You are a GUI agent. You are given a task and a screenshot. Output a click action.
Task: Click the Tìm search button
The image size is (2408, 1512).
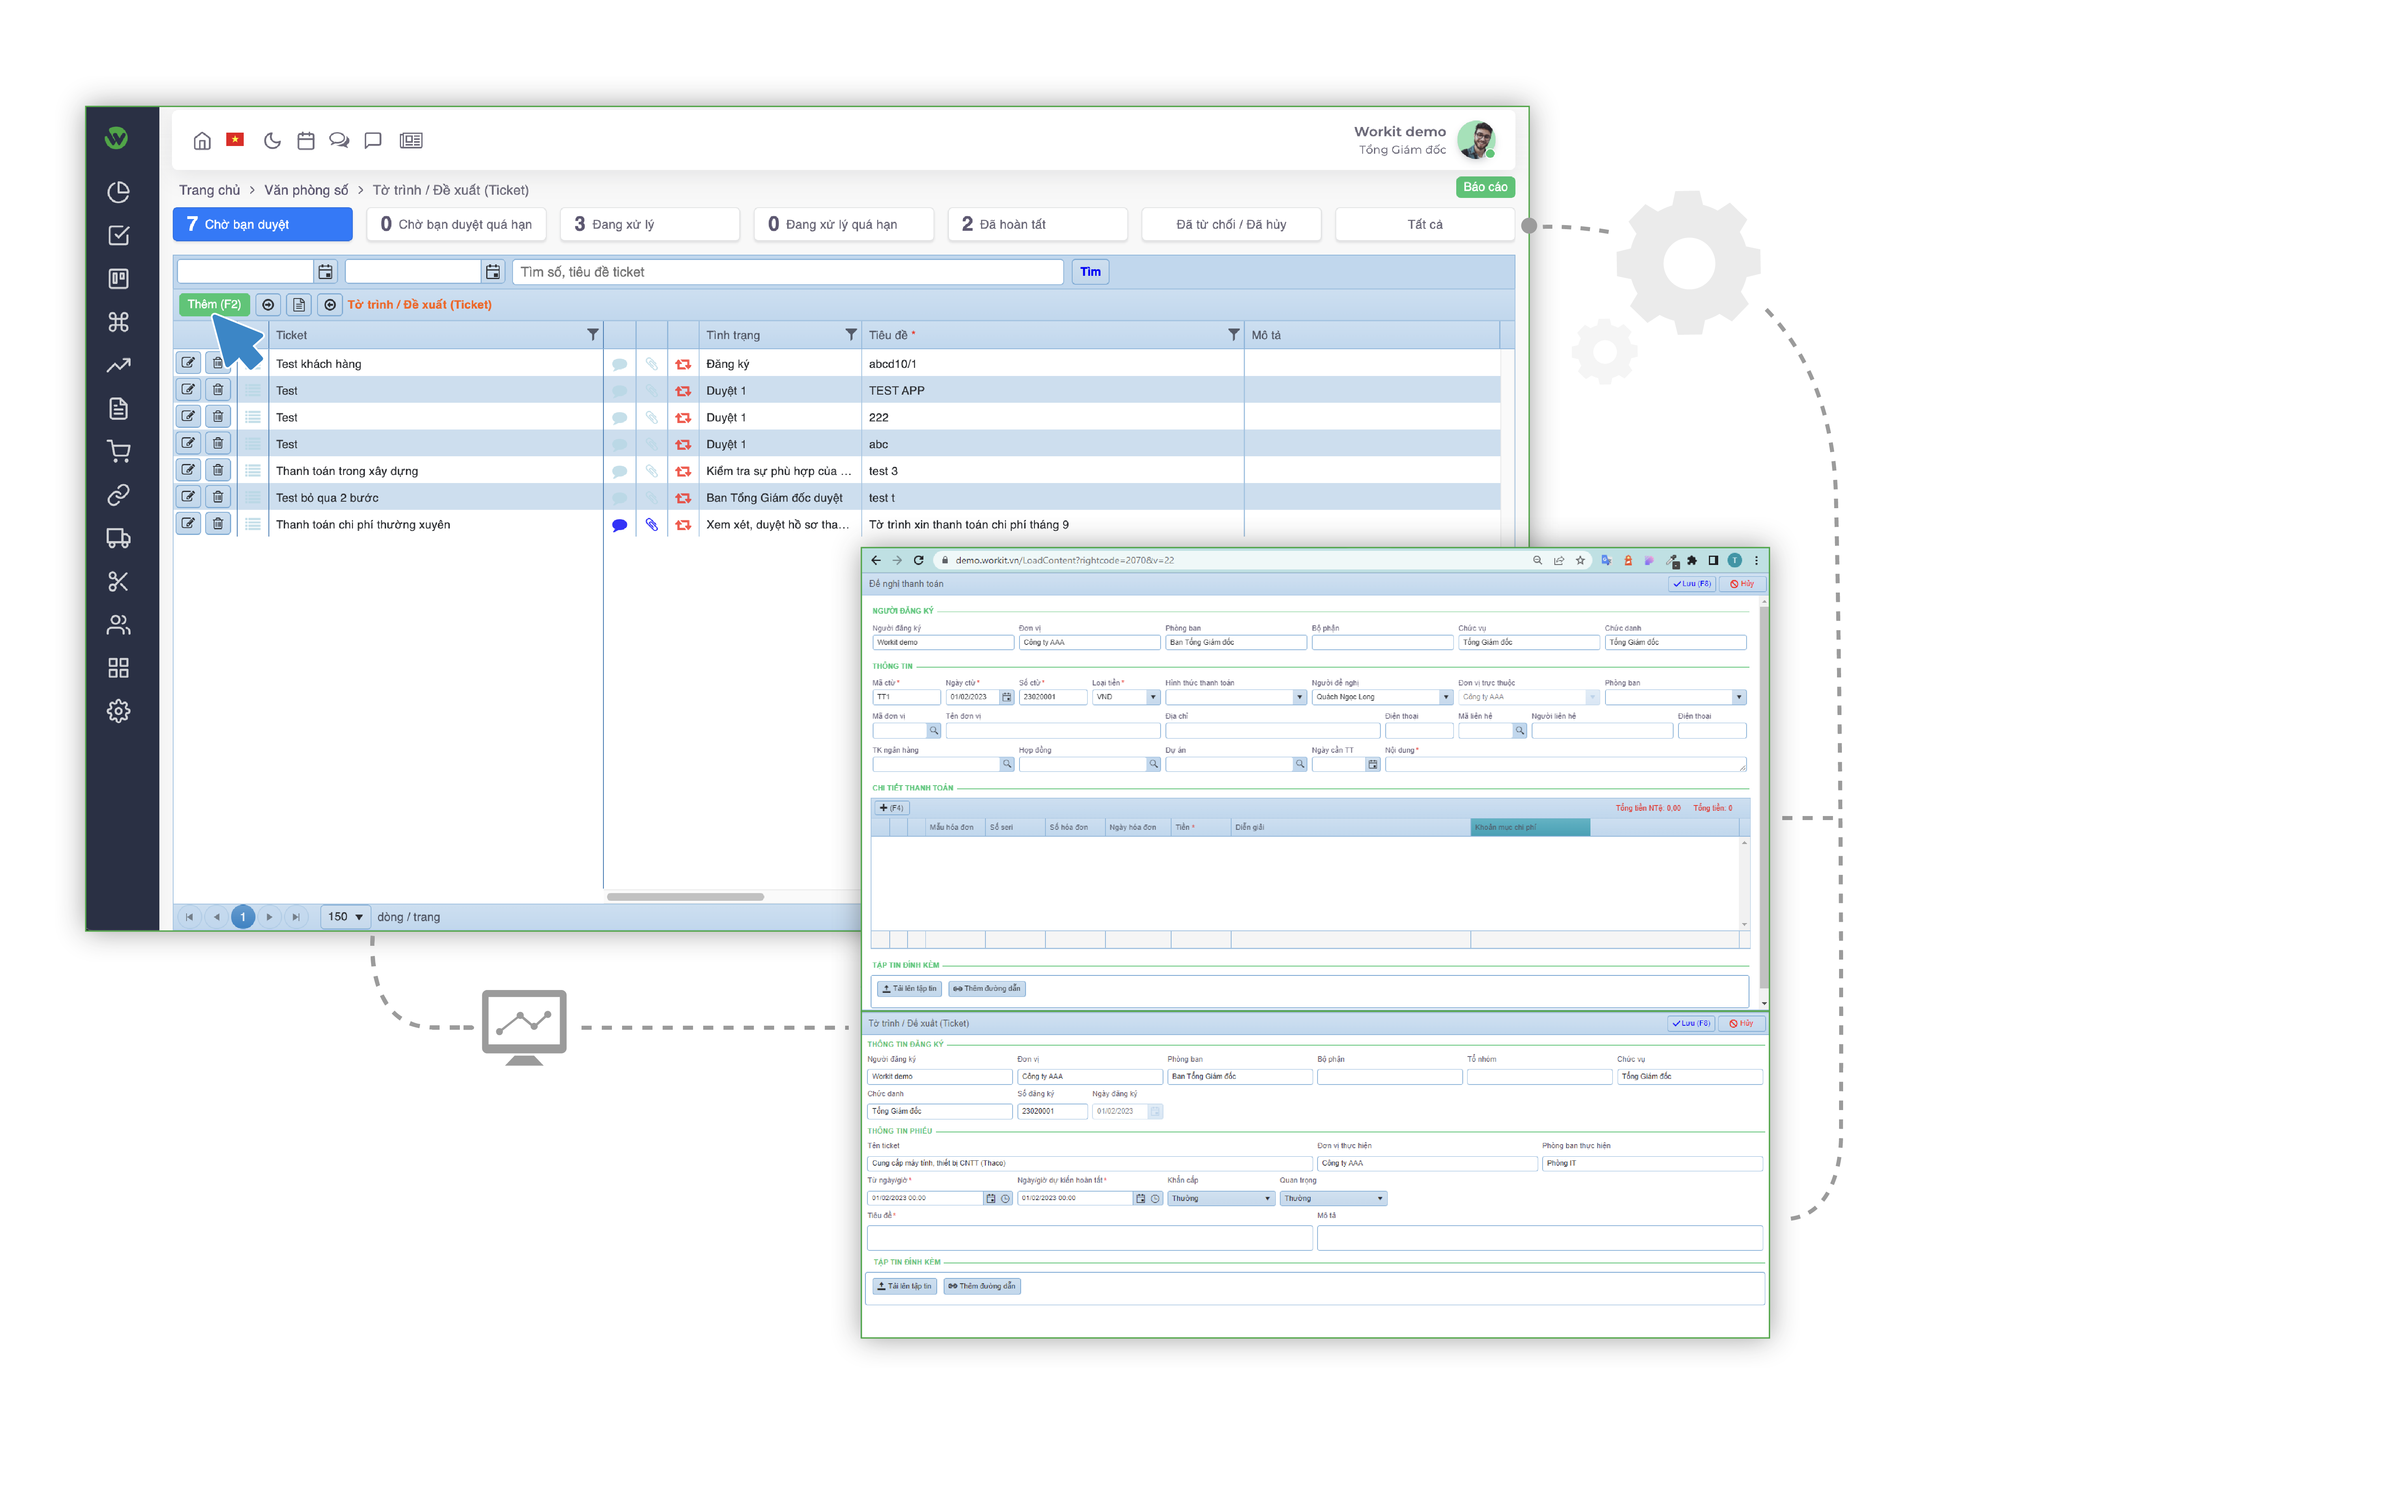[x=1090, y=272]
